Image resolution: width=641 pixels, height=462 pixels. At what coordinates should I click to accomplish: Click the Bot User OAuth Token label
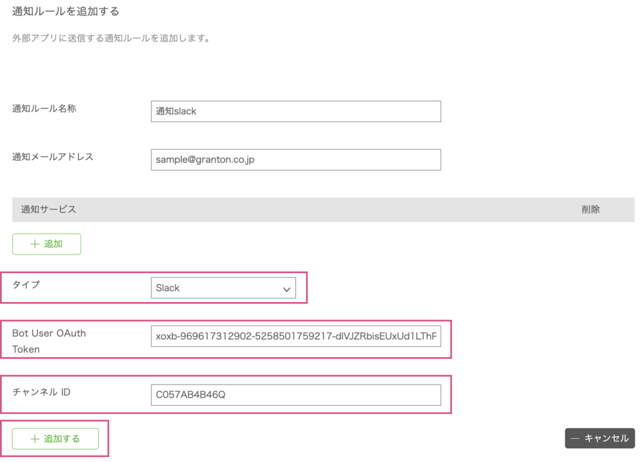(x=49, y=341)
